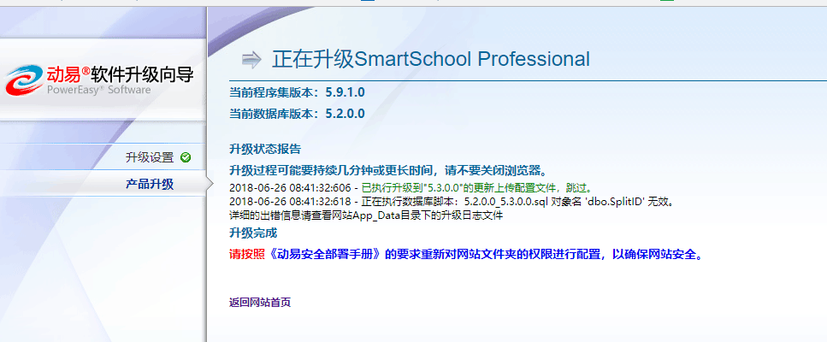Open the 《动易安全部署手册》 link
This screenshot has width=827, height=342.
[323, 255]
